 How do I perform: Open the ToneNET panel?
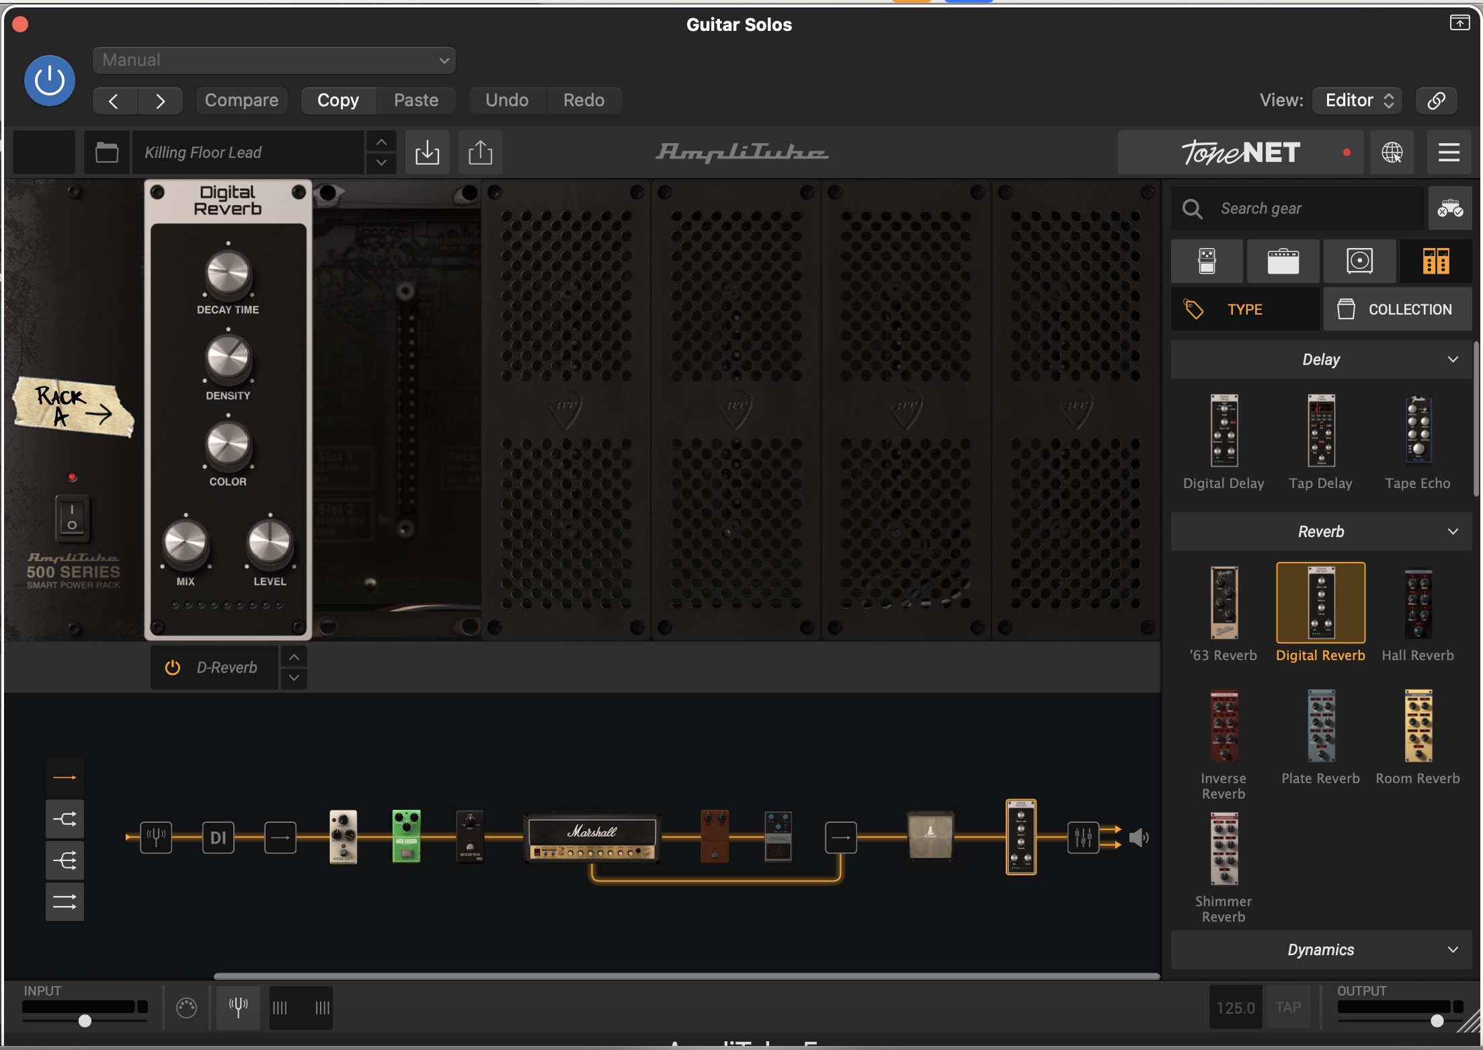coord(1240,153)
